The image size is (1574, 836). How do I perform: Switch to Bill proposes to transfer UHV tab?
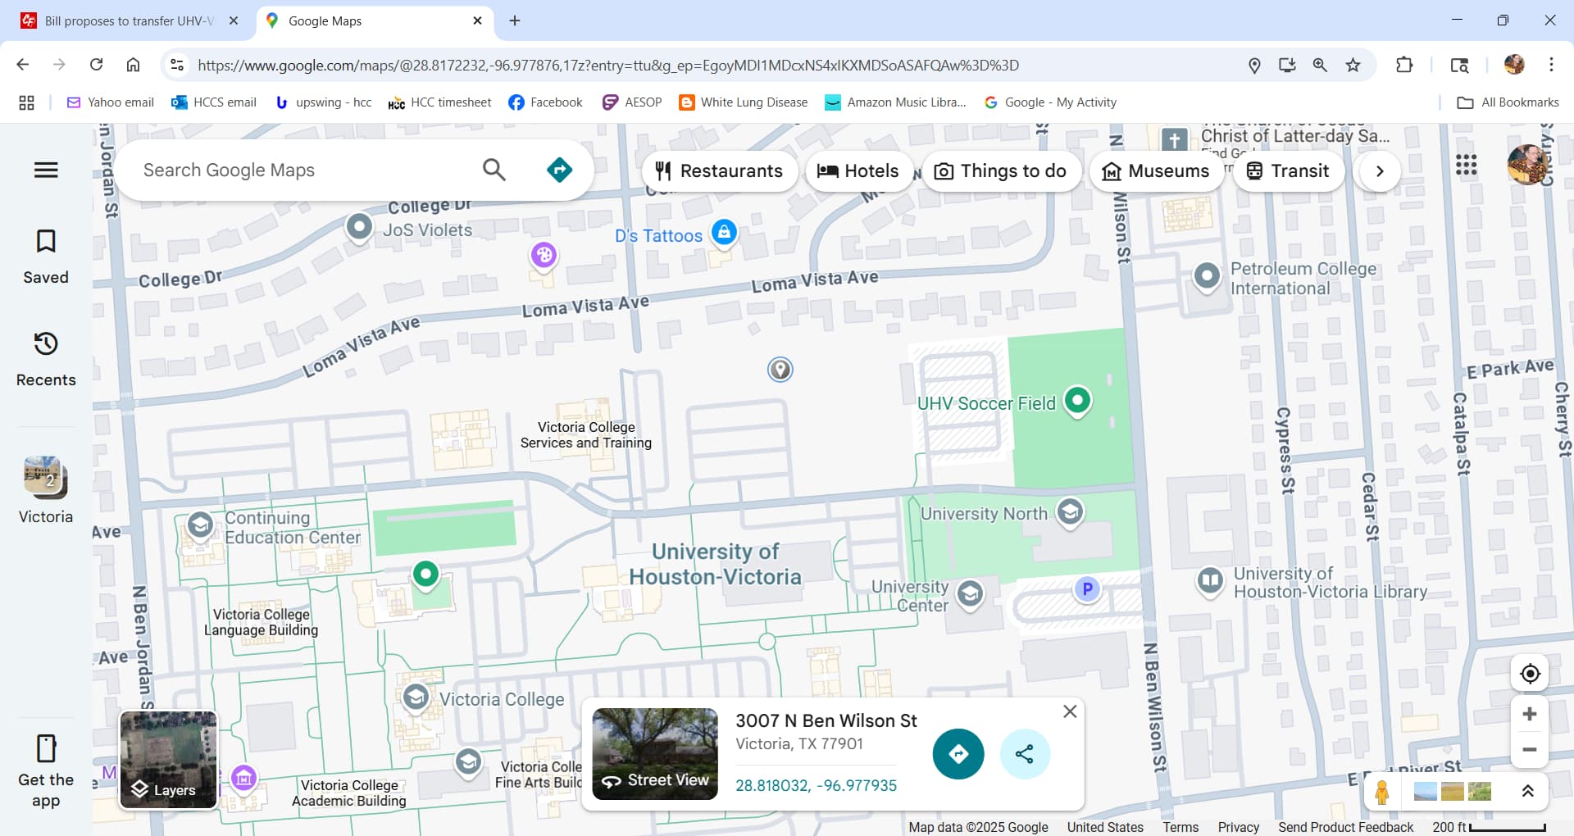click(130, 20)
